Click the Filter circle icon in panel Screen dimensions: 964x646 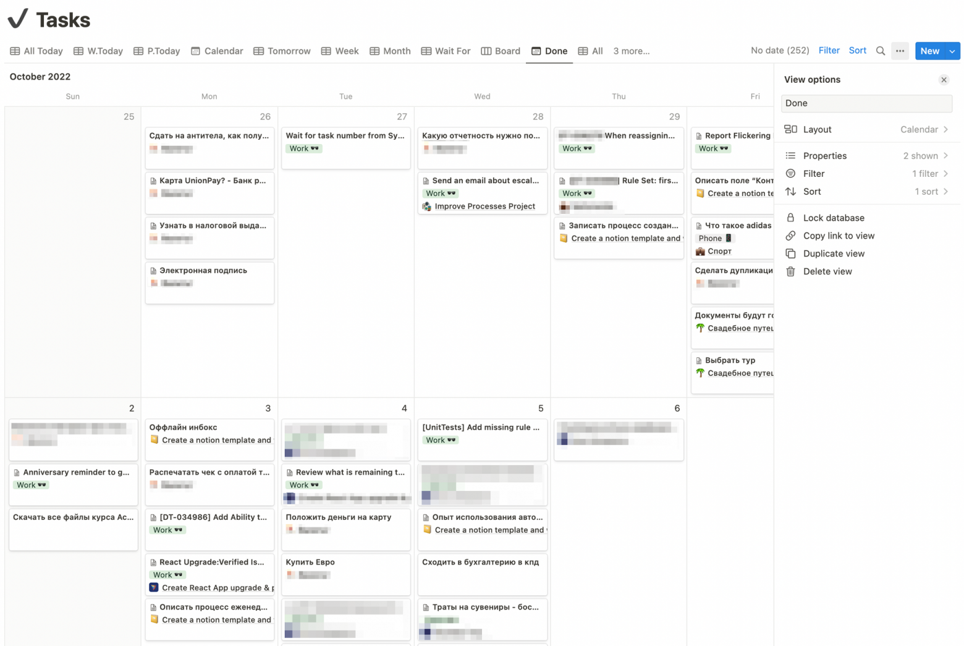(x=790, y=174)
